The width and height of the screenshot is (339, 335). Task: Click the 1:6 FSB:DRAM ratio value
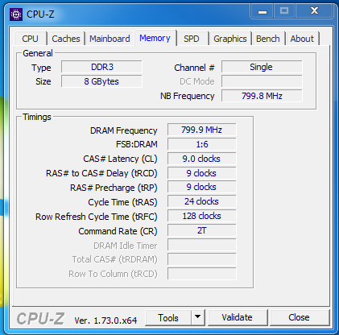click(x=202, y=144)
